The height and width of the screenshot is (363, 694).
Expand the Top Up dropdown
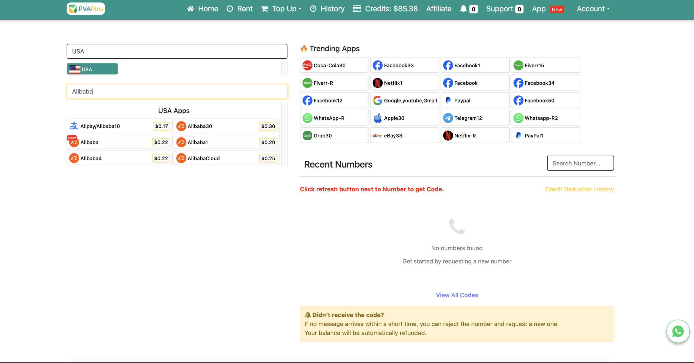(x=281, y=9)
